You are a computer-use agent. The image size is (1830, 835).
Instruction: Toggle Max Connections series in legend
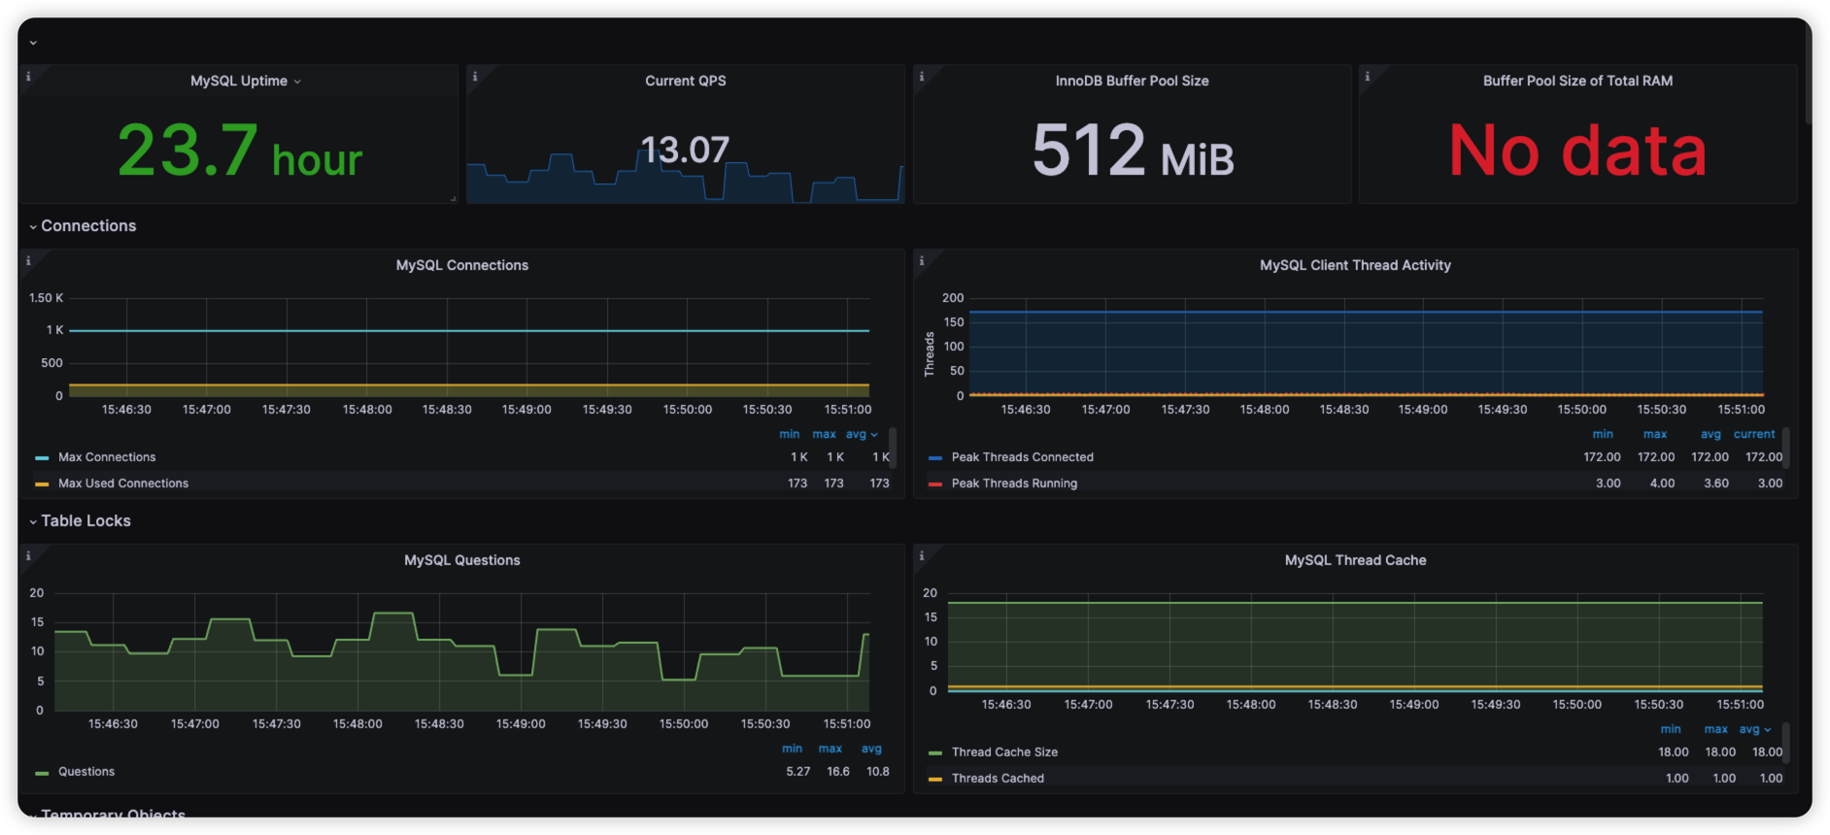[x=107, y=457]
